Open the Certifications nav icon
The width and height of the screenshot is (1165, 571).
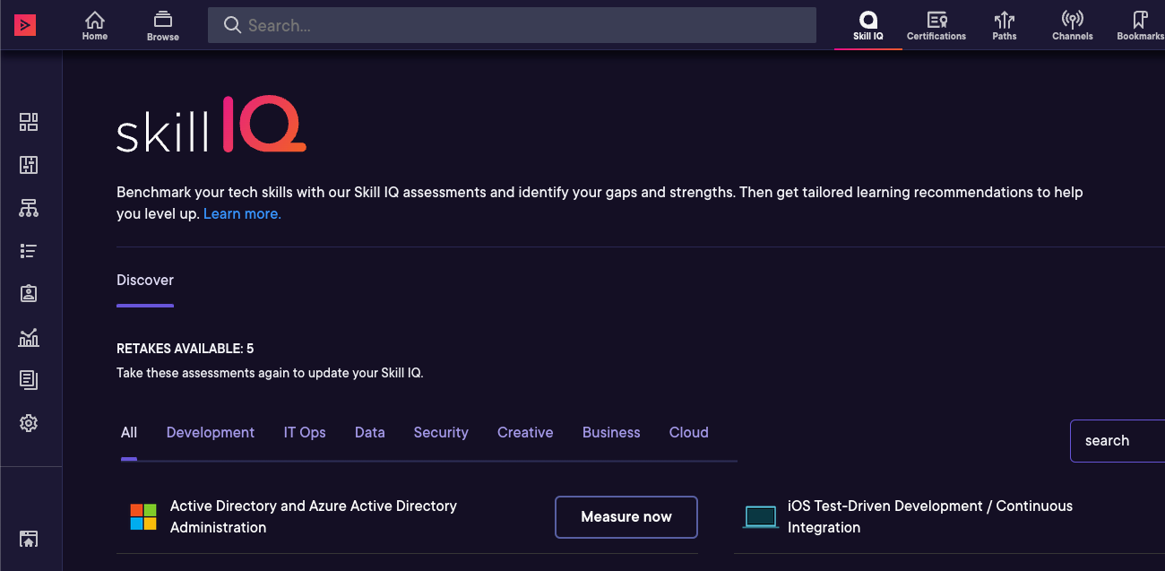936,25
